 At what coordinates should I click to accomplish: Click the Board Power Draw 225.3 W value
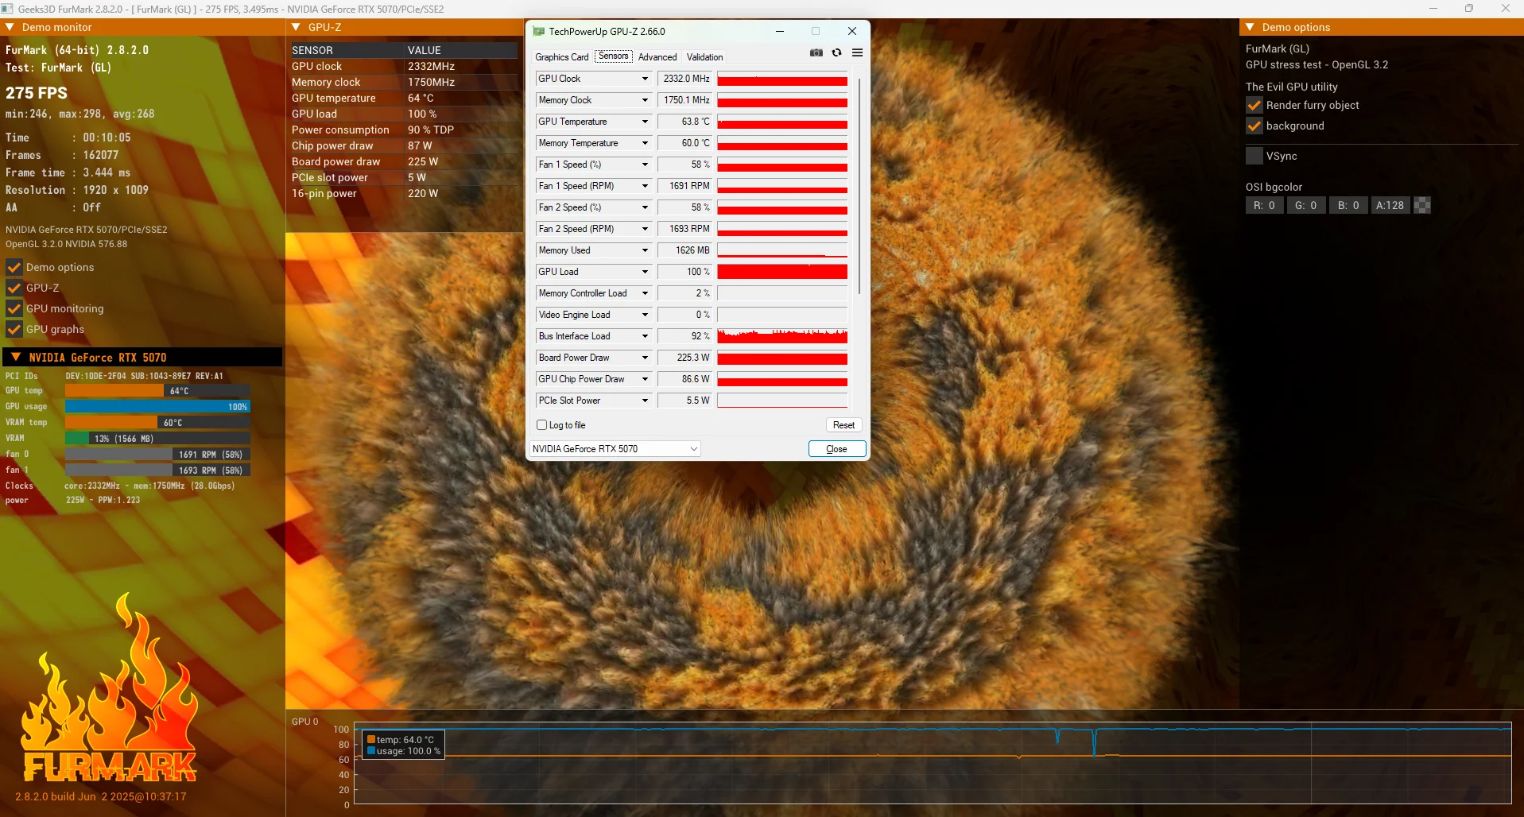(685, 358)
